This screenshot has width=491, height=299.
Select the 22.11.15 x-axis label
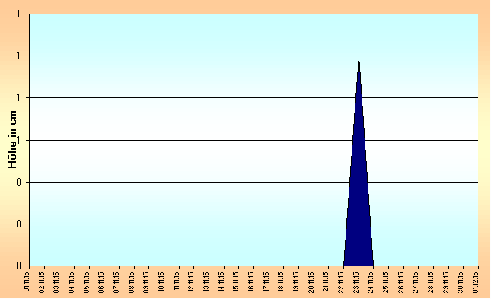pos(341,282)
